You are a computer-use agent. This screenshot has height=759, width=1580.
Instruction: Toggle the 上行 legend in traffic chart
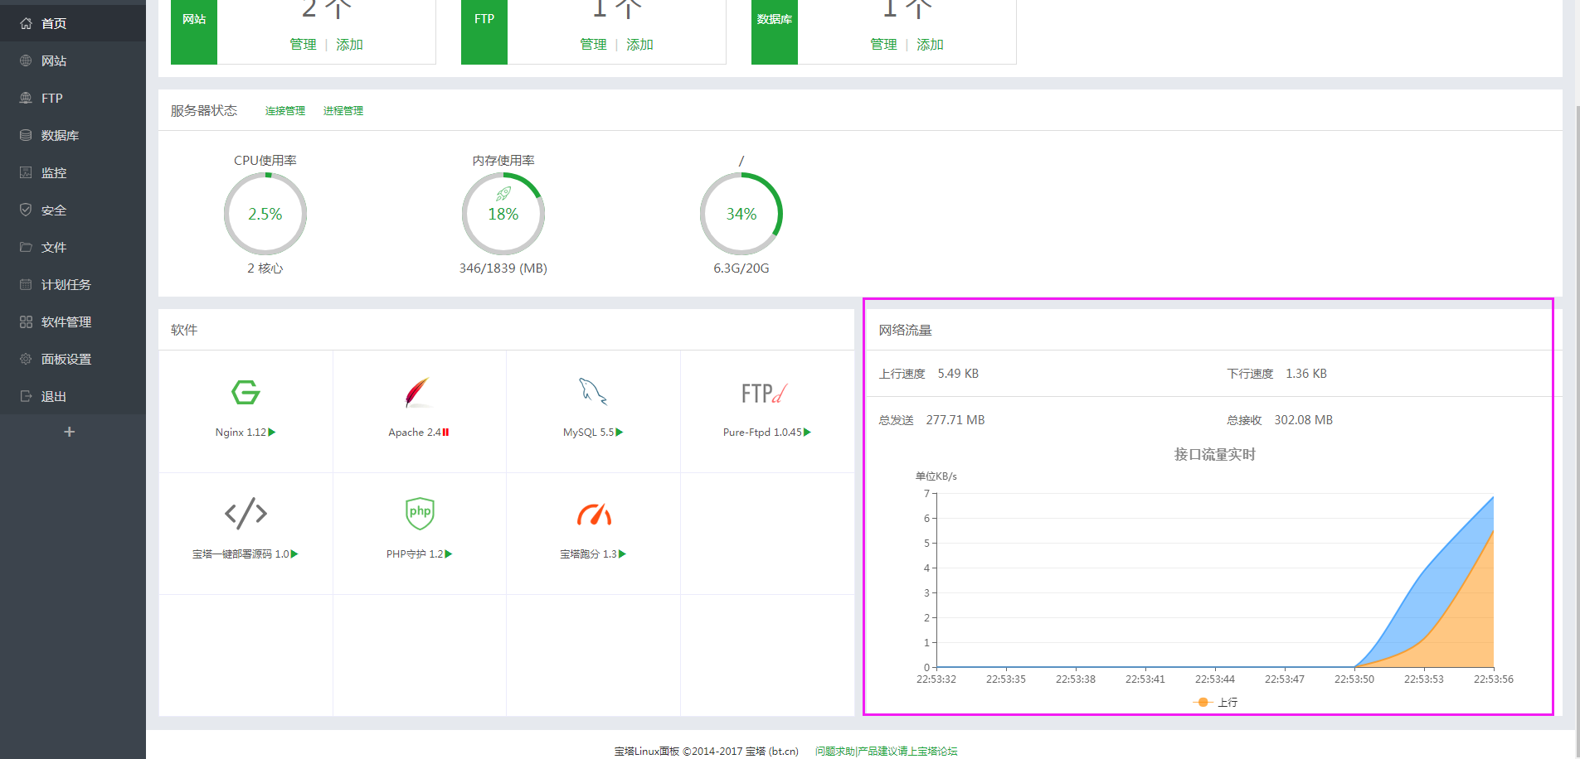[x=1216, y=702]
